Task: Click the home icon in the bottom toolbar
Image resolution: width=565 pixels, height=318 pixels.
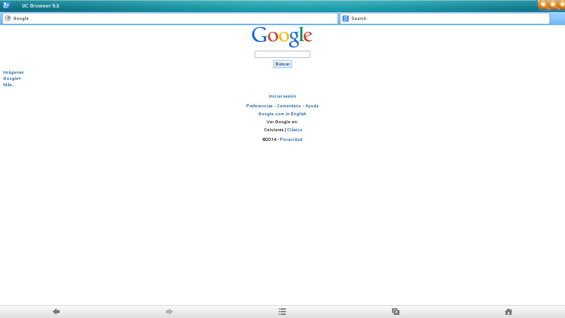Action: click(508, 311)
